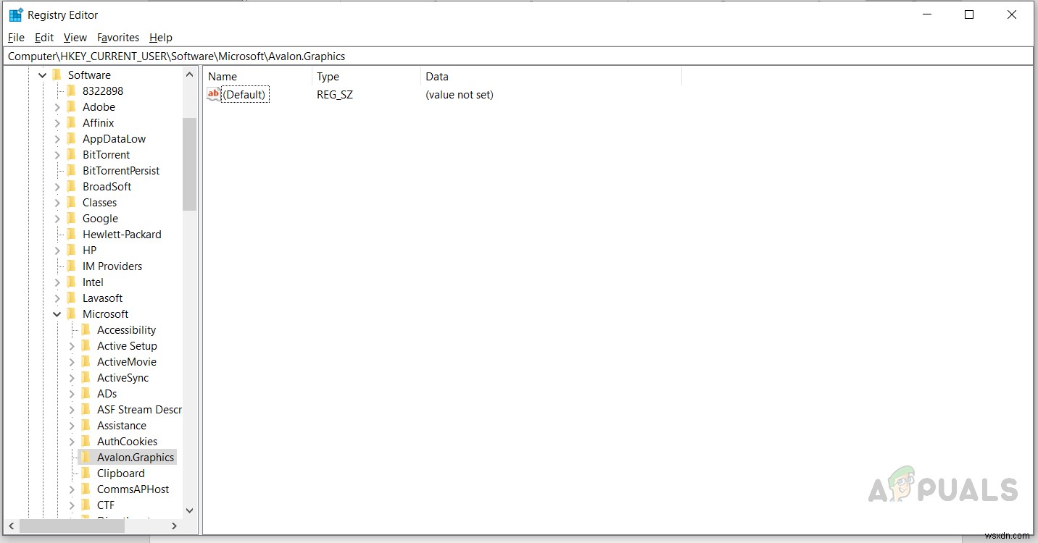Click horizontal scrollbar right arrow in tree
The image size is (1038, 543).
(x=174, y=526)
